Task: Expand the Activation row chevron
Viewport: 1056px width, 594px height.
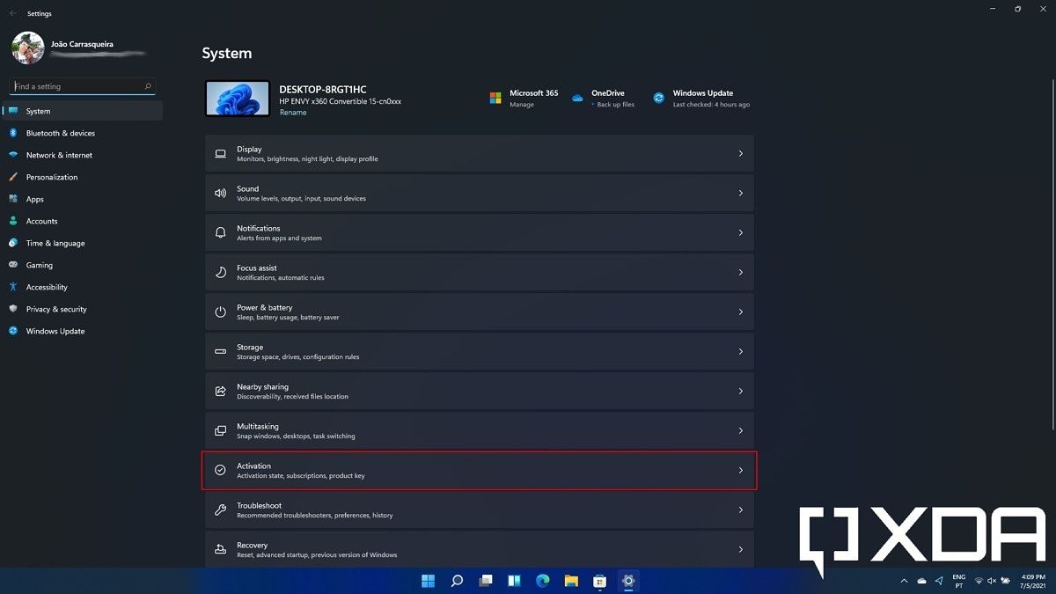Action: [740, 471]
